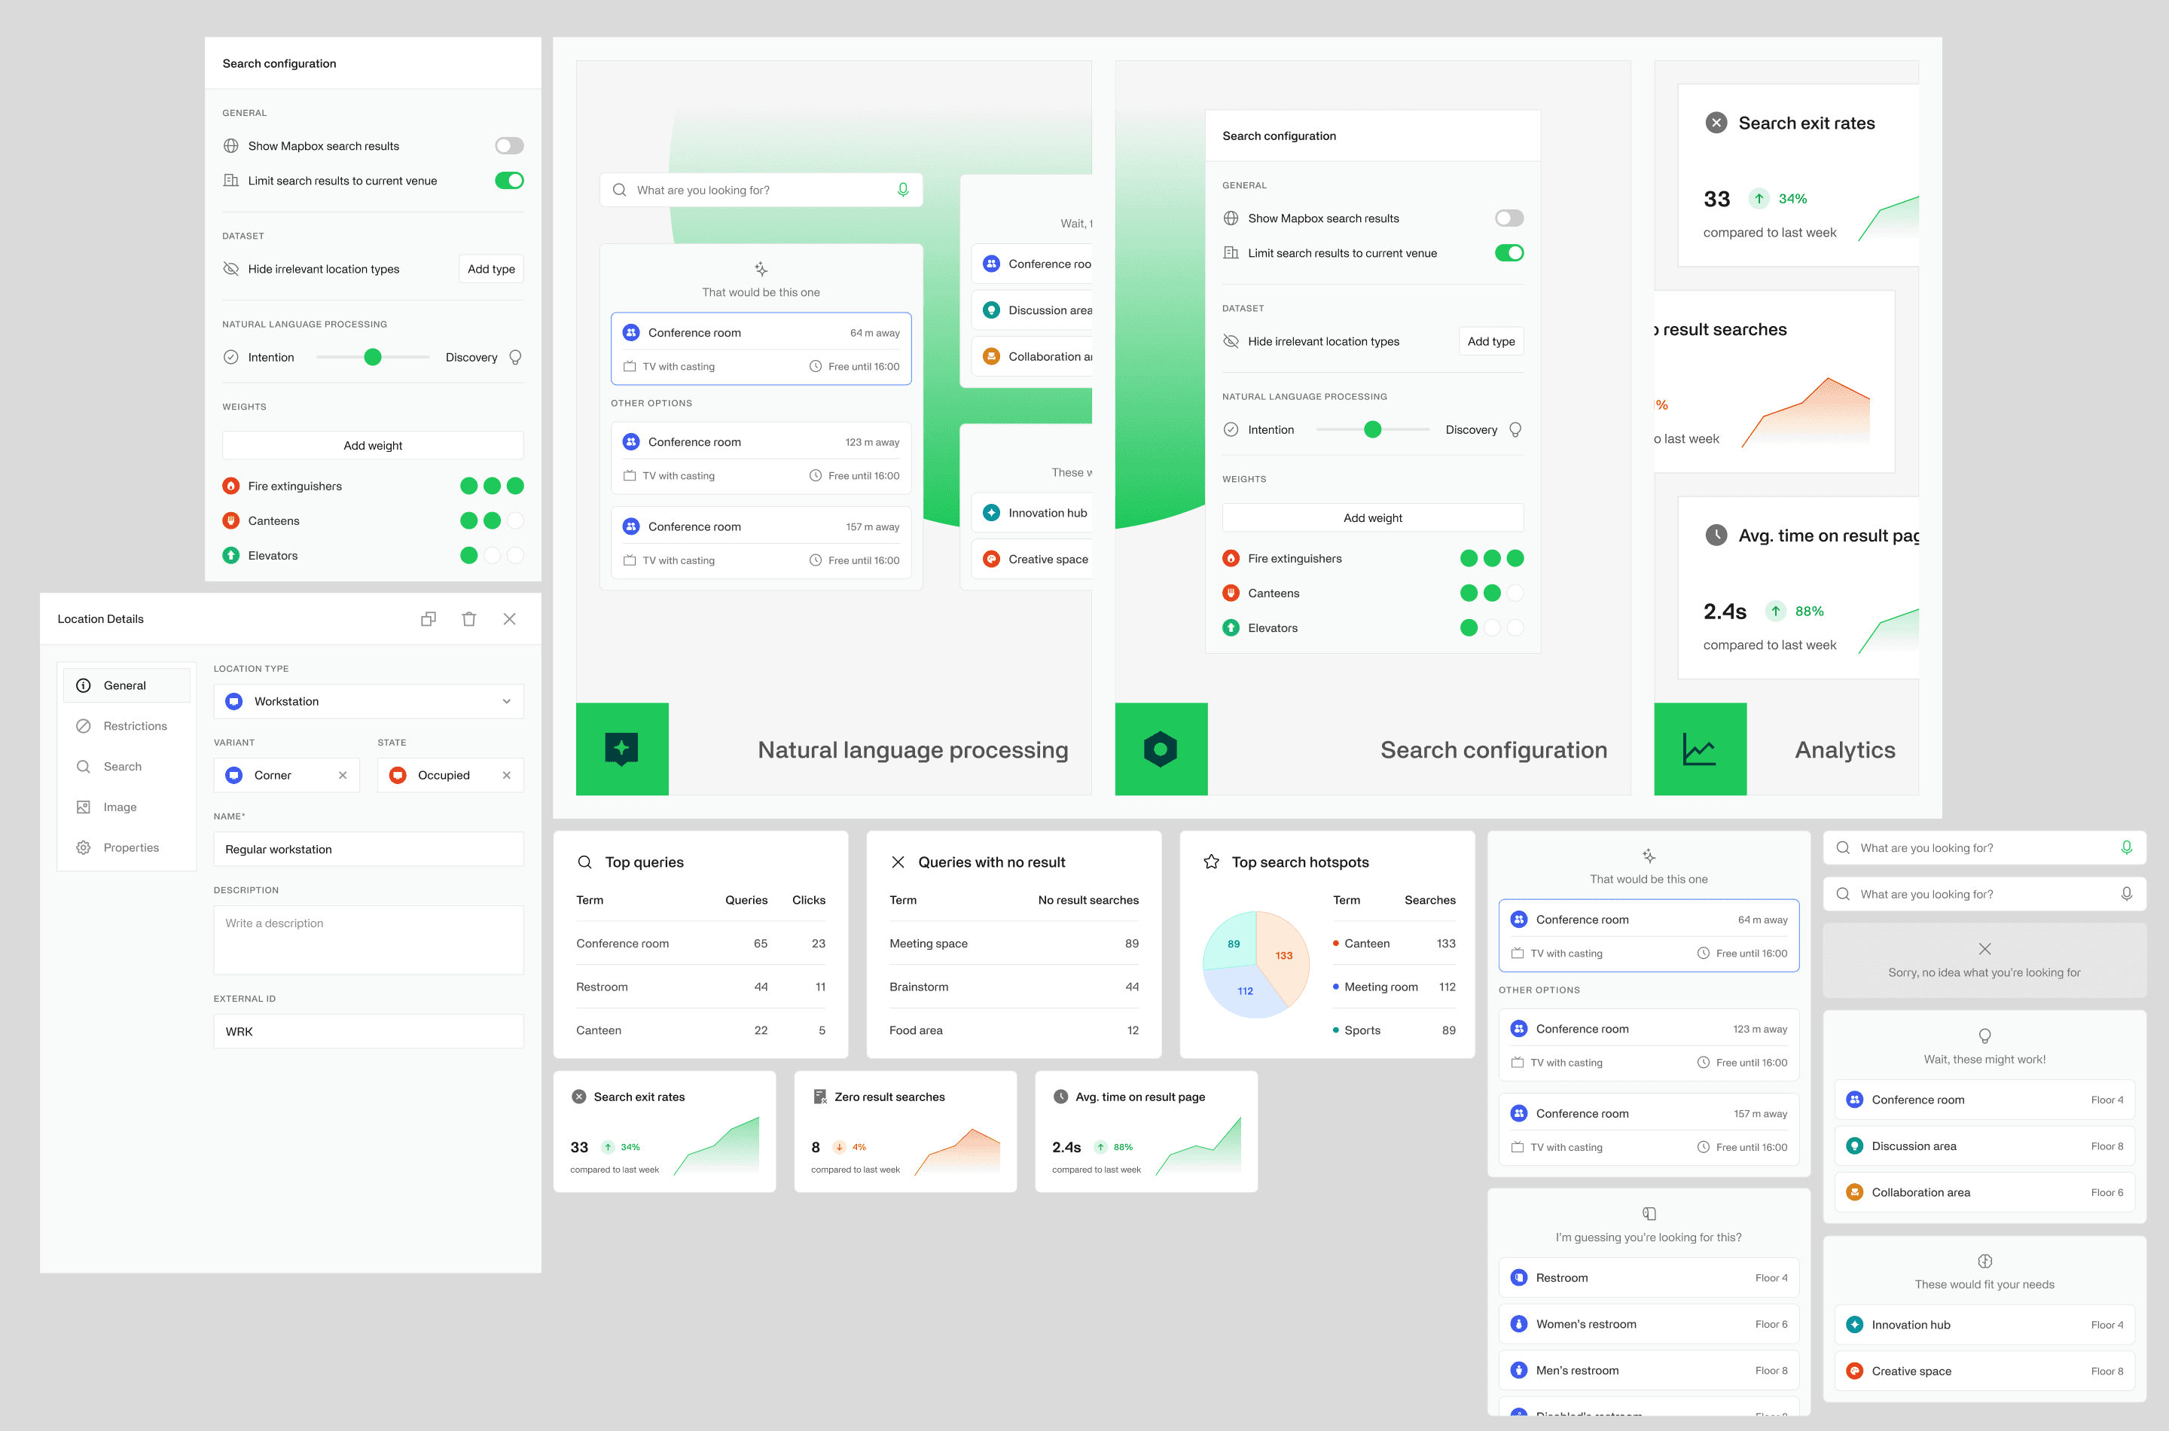2169x1431 pixels.
Task: Click the Add type button in the top-left panel
Action: tap(491, 268)
